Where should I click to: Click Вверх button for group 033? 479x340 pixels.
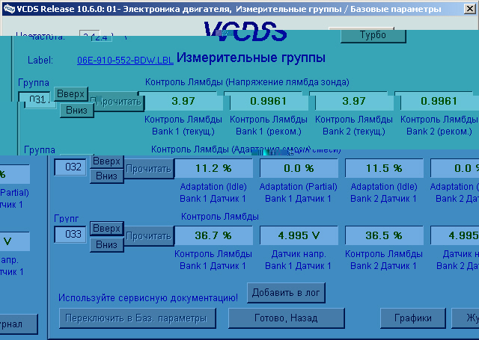click(x=106, y=229)
